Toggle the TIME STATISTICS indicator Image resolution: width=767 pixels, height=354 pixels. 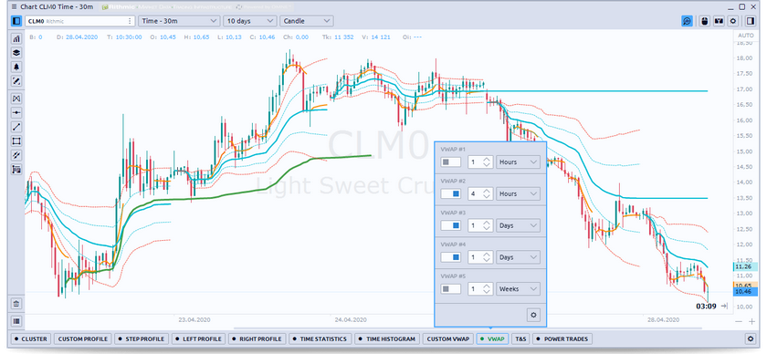click(x=320, y=338)
